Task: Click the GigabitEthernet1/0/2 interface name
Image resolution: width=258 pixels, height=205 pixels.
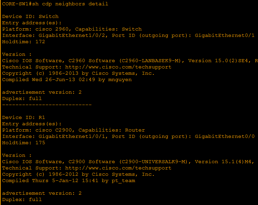Action: coord(73,35)
